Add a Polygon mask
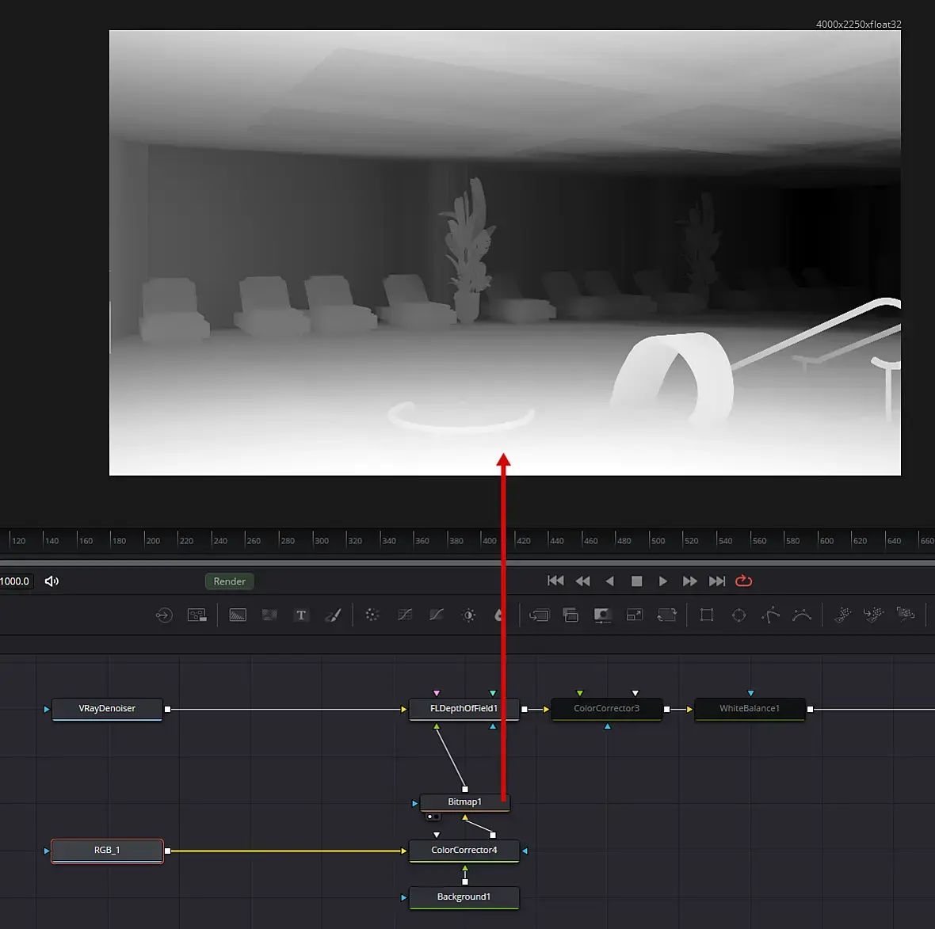The width and height of the screenshot is (935, 929). coord(770,615)
